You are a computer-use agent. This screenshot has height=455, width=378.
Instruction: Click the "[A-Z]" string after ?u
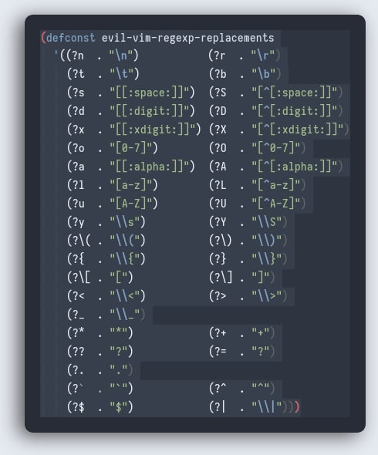130,204
